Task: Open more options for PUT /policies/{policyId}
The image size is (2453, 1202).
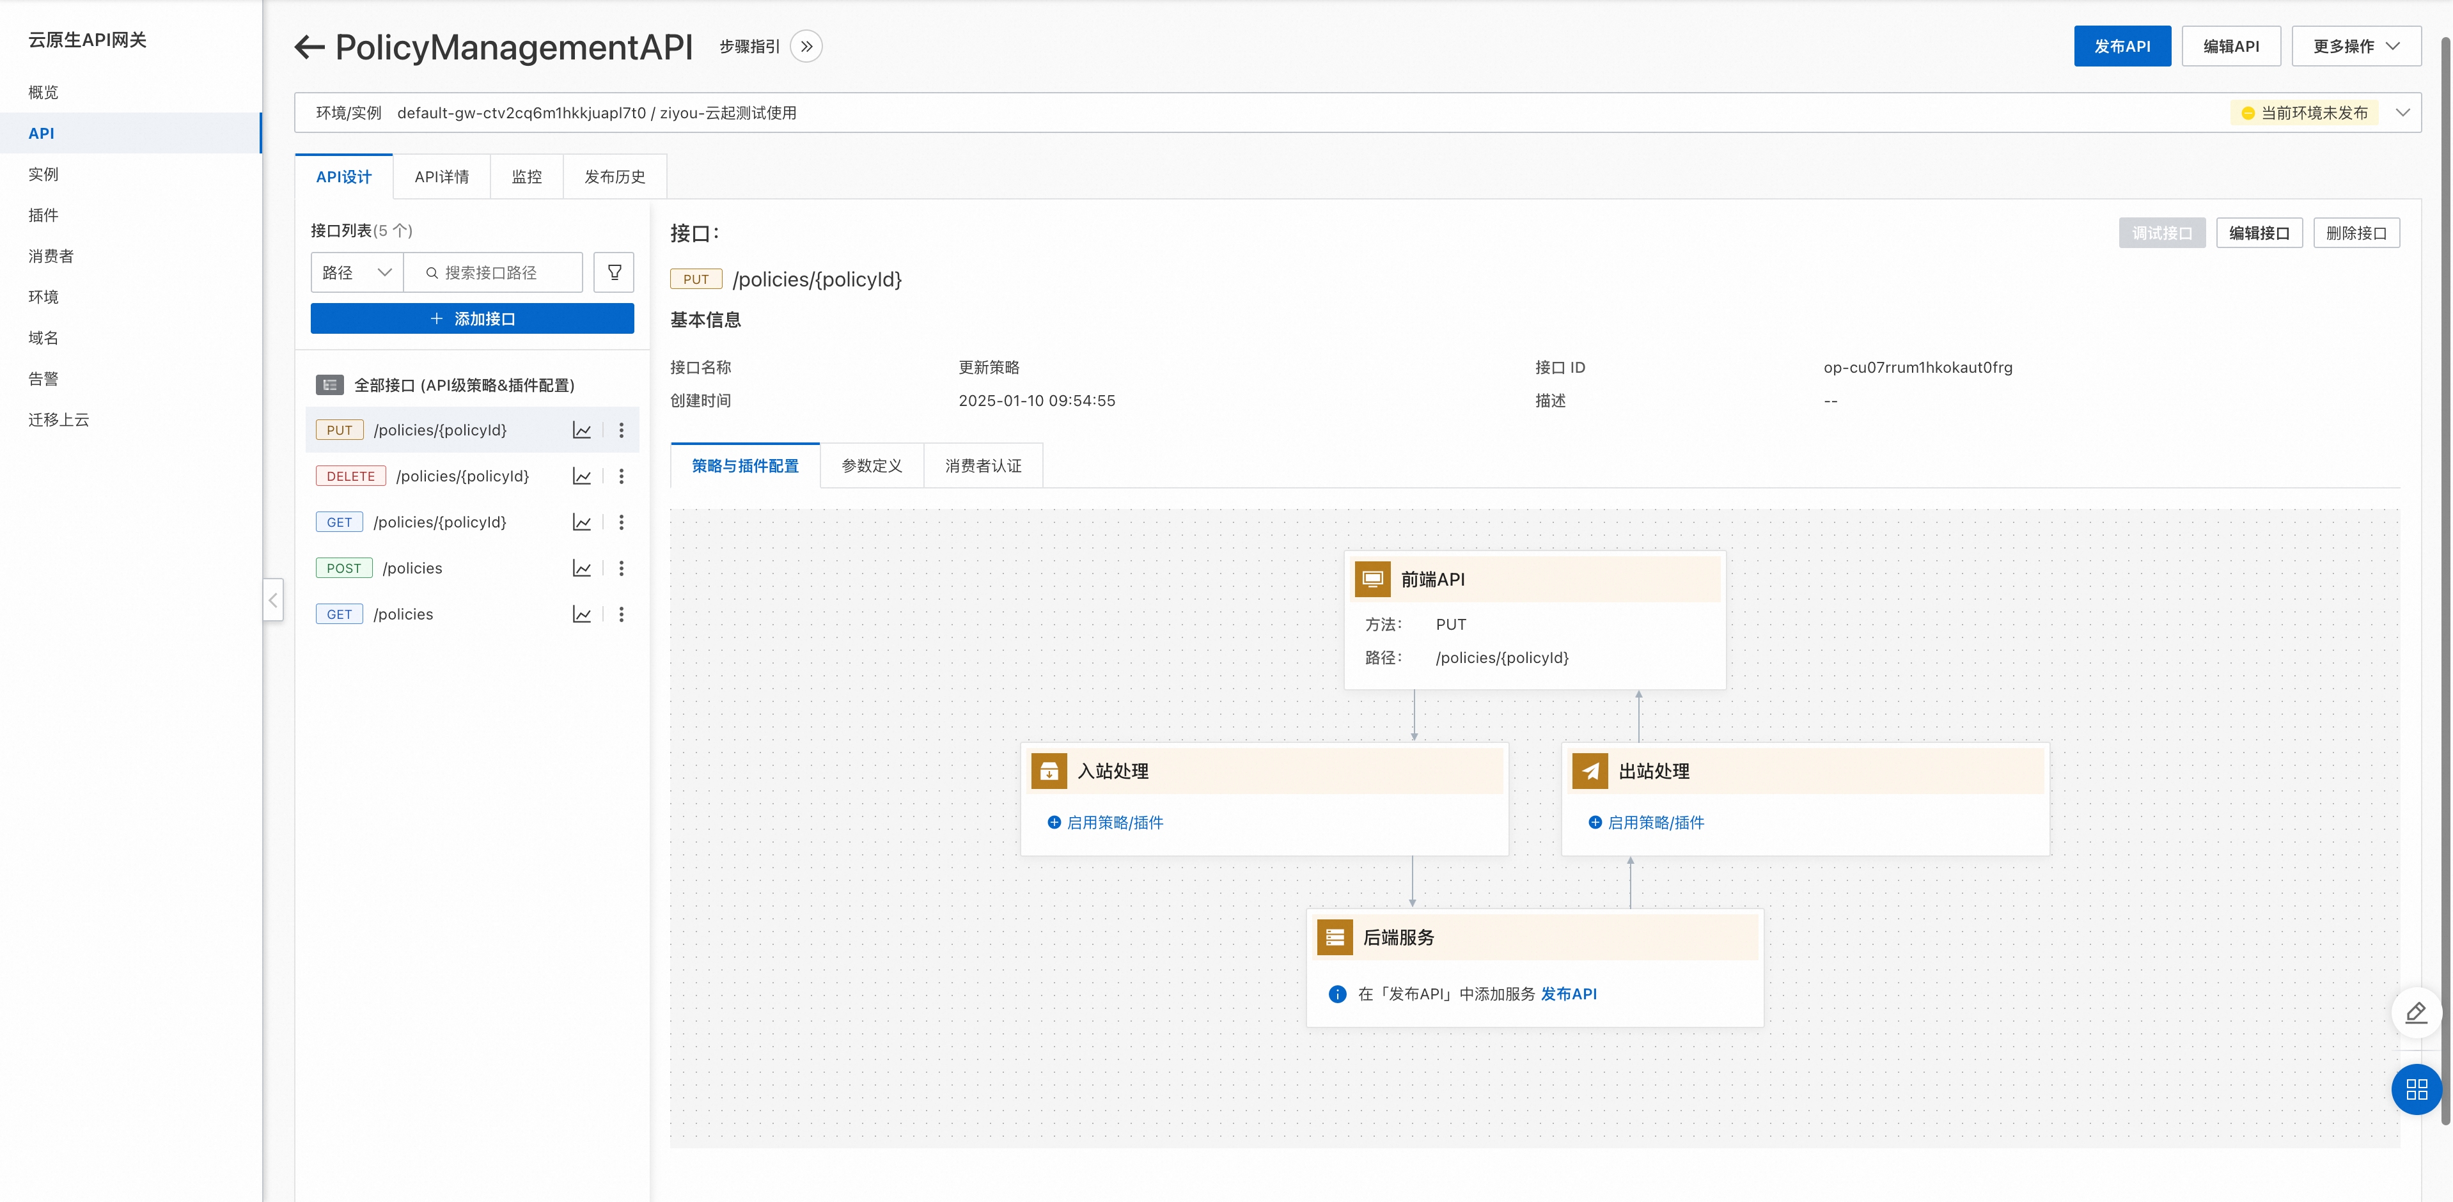Action: [622, 430]
